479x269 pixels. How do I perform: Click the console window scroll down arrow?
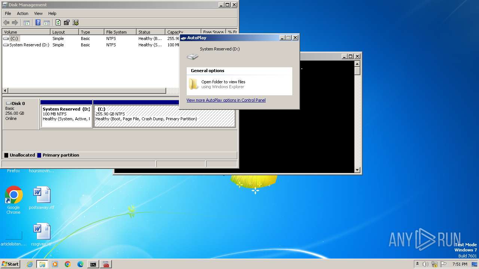pos(357,170)
